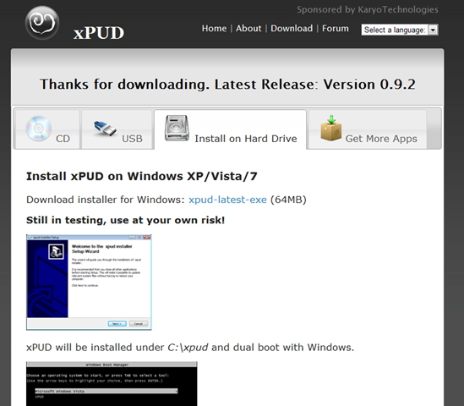The image size is (464, 406).
Task: Open the Sponsored by KaryoTechnologies link
Action: coord(368,10)
